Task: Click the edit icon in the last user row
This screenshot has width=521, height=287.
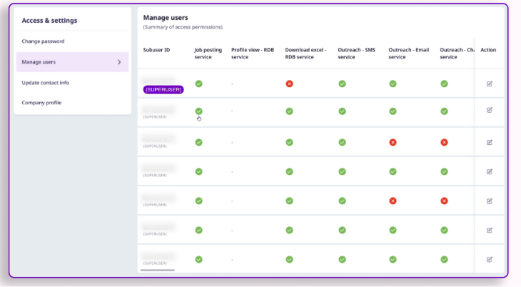Action: 489,259
